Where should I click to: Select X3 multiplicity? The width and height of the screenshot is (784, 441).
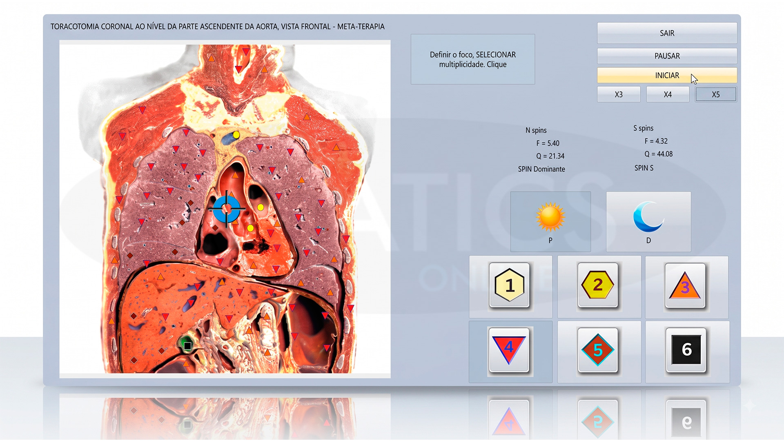click(x=619, y=94)
